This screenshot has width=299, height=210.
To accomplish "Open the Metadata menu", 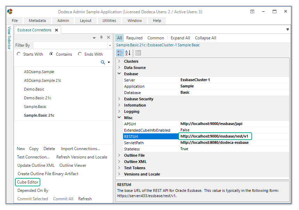I will (37, 21).
